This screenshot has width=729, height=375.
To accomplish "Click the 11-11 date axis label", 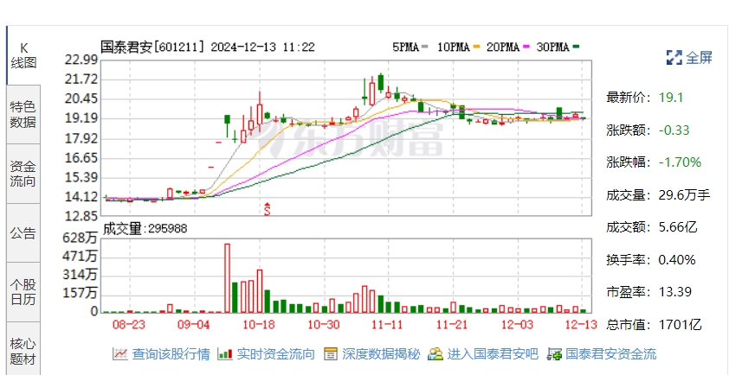I will pyautogui.click(x=387, y=326).
